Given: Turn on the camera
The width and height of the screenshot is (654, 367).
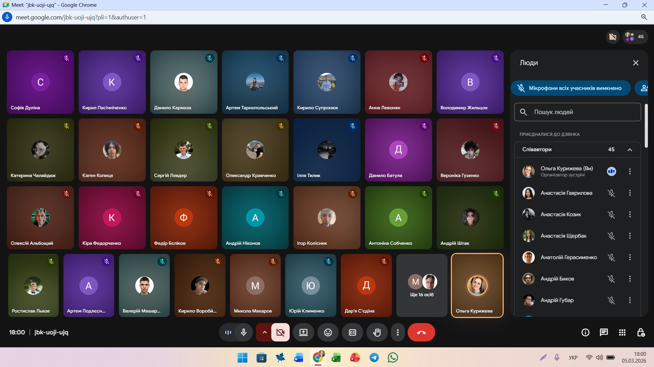Looking at the screenshot, I should tap(280, 332).
